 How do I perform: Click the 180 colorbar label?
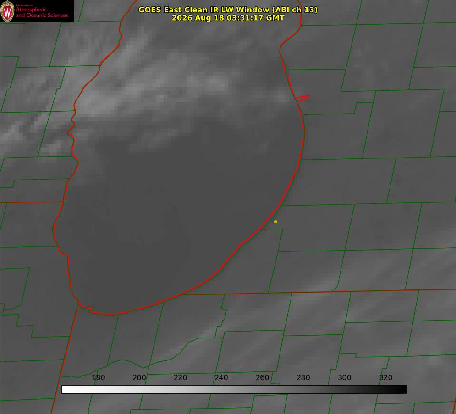pyautogui.click(x=98, y=377)
